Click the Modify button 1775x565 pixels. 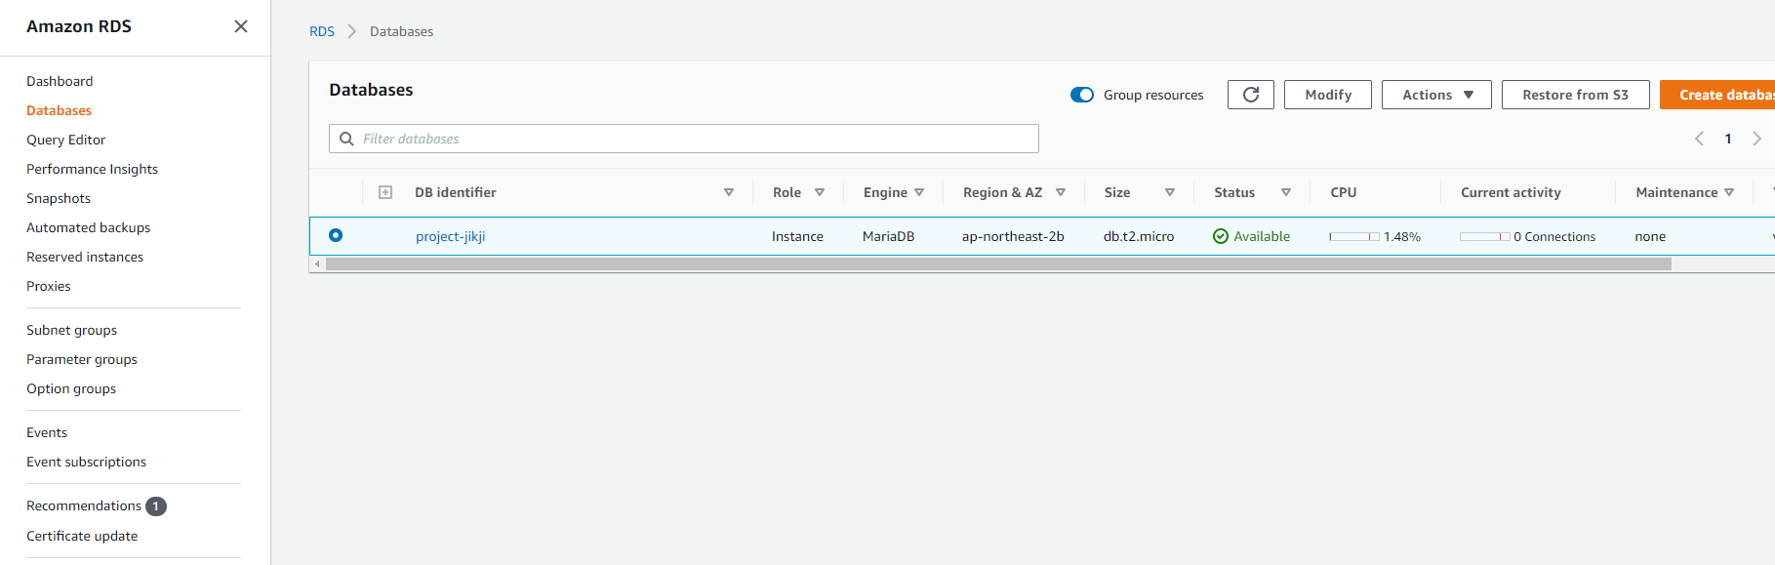point(1328,95)
